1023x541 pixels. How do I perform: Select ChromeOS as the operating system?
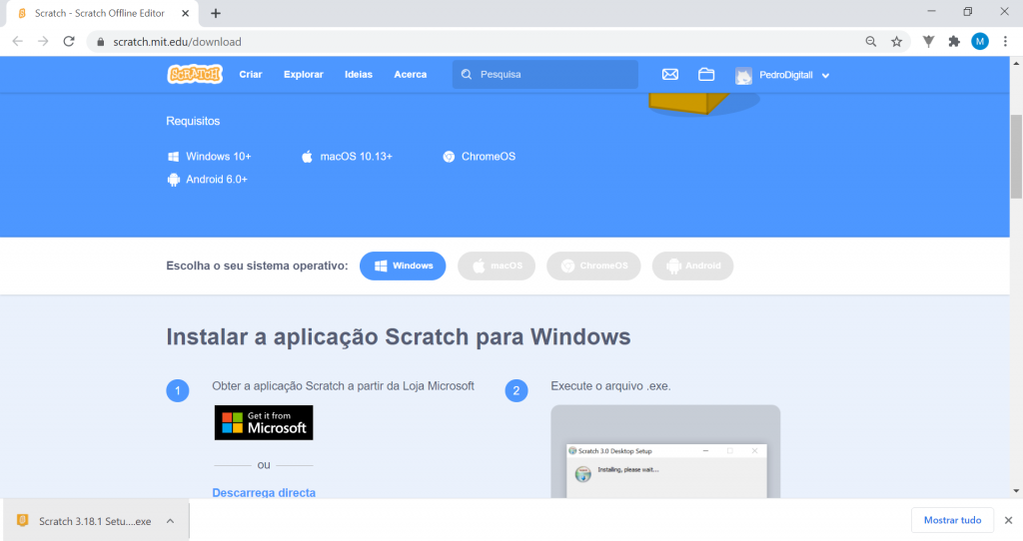[x=593, y=266]
